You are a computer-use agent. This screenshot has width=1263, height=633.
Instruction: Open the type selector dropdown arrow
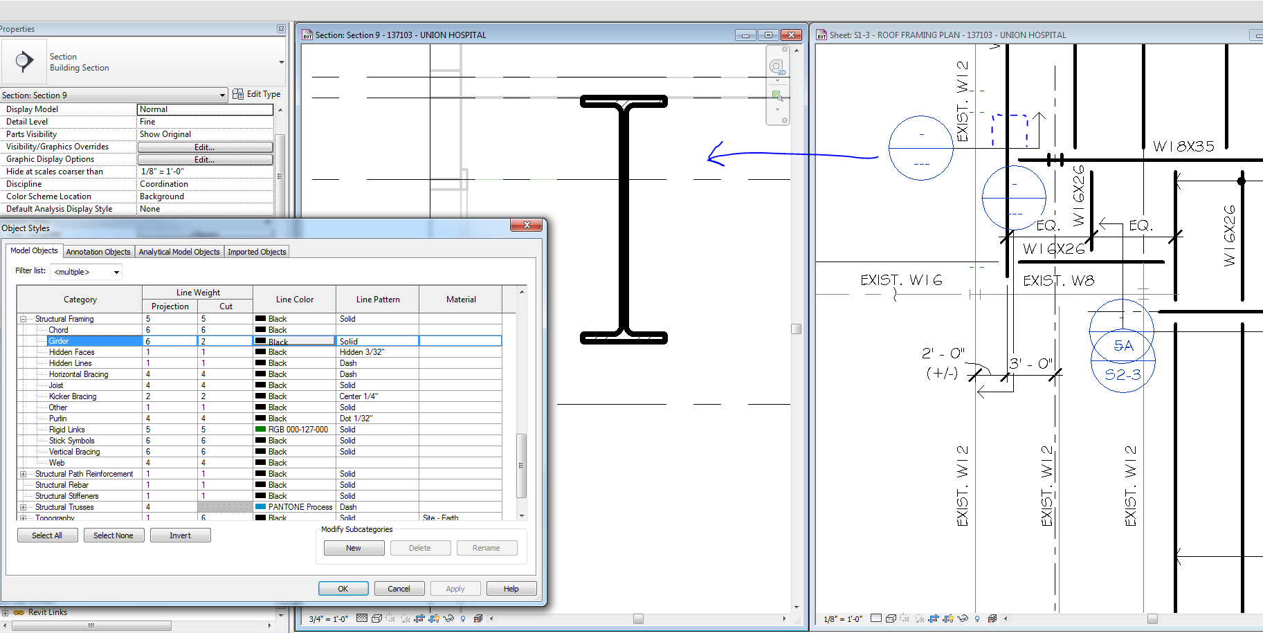point(281,62)
